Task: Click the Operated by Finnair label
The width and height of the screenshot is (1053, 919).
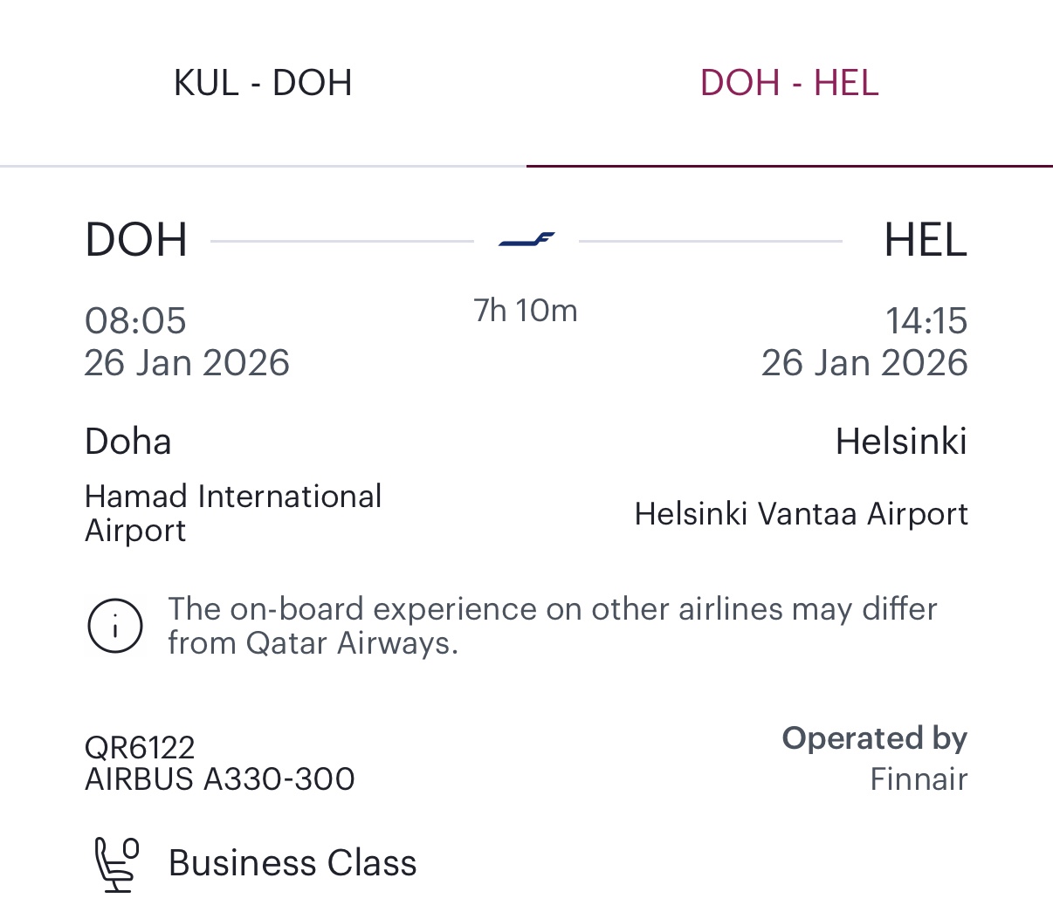Action: pos(875,758)
